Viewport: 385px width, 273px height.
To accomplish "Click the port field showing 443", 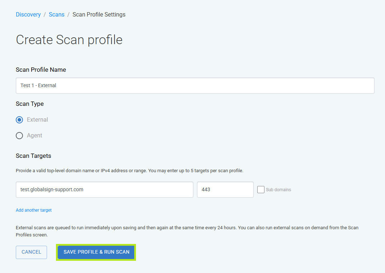I will pos(225,189).
